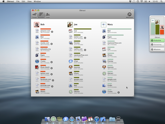Click the stackoverflow.com label in Joe's list

(x=81, y=55)
